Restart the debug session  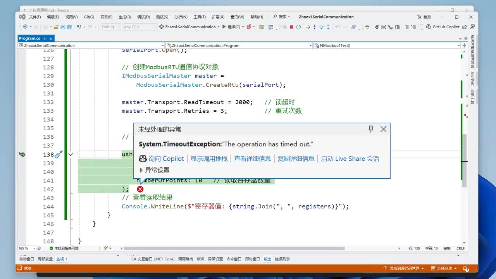tap(298, 27)
